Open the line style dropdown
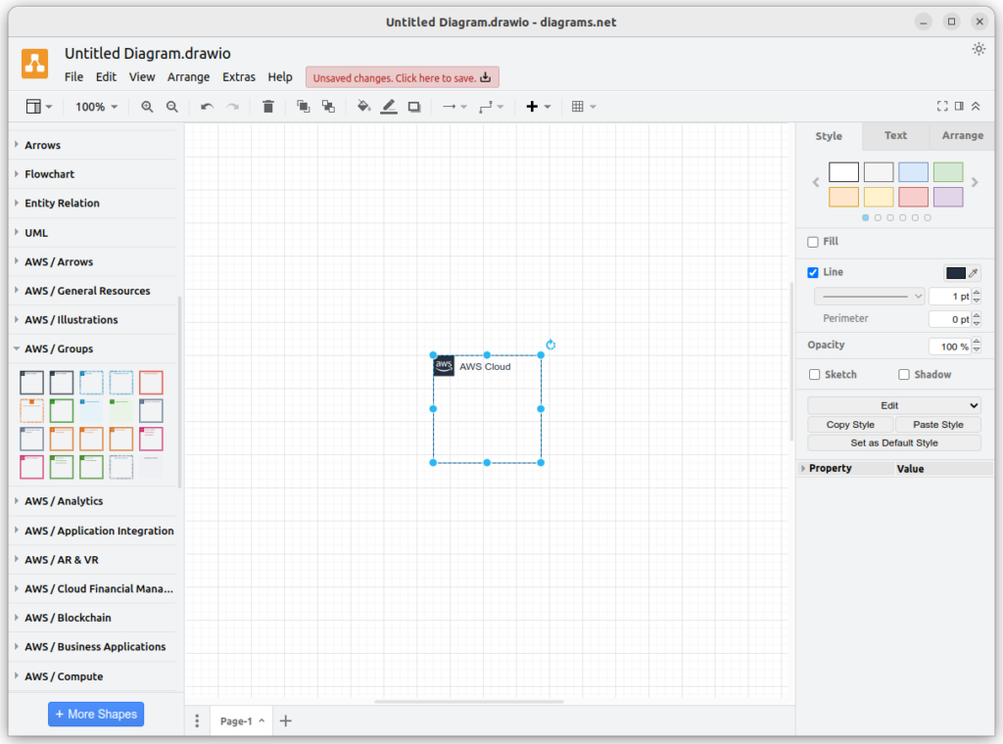 [868, 295]
